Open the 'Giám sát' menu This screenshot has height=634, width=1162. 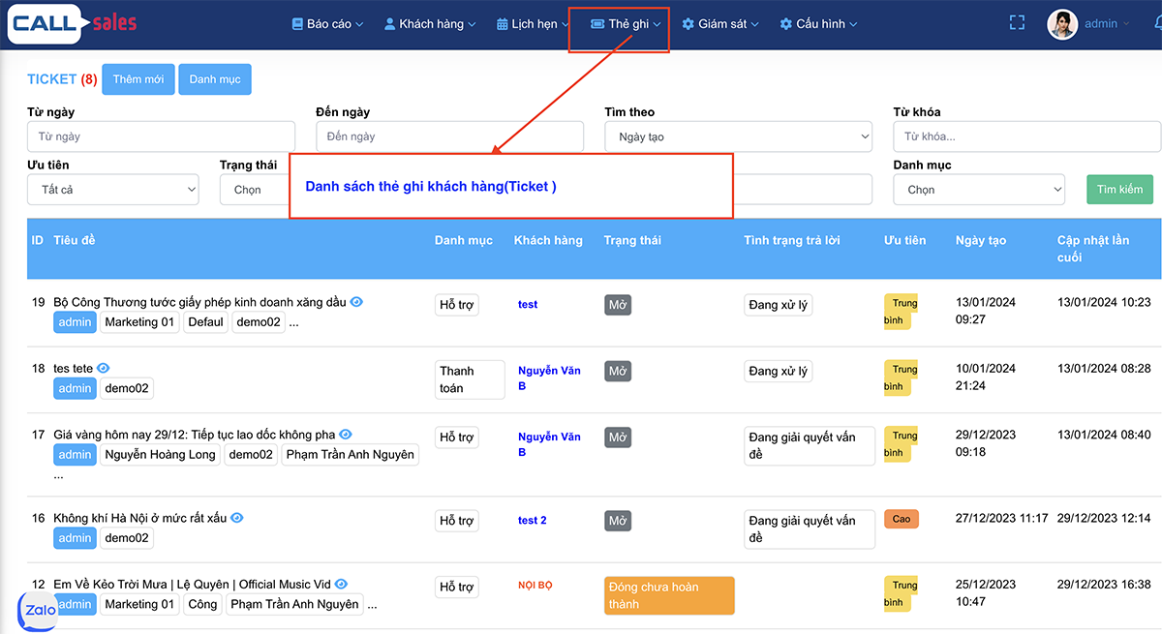720,23
